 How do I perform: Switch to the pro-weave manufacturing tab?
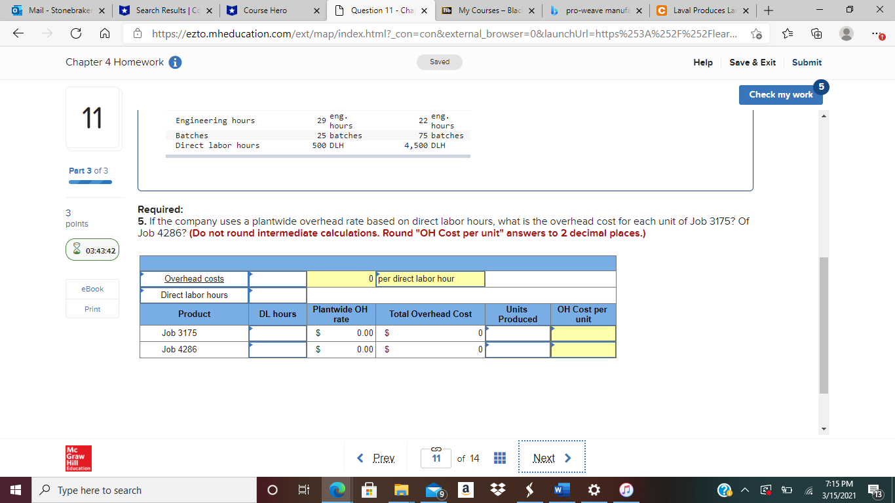(x=594, y=10)
